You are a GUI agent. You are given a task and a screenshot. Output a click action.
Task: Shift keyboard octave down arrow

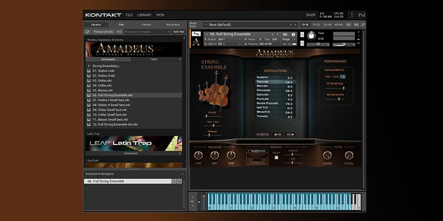(x=192, y=206)
